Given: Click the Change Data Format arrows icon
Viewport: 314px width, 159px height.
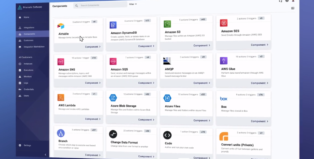Looking at the screenshot, I should 113,134.
